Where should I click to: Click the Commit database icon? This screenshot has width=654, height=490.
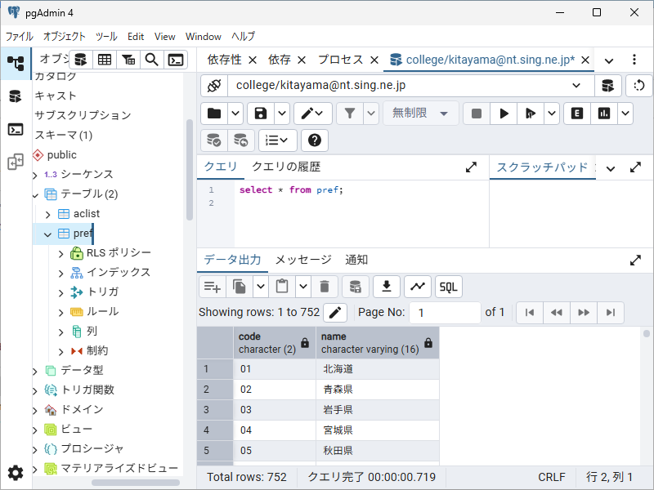tap(214, 140)
